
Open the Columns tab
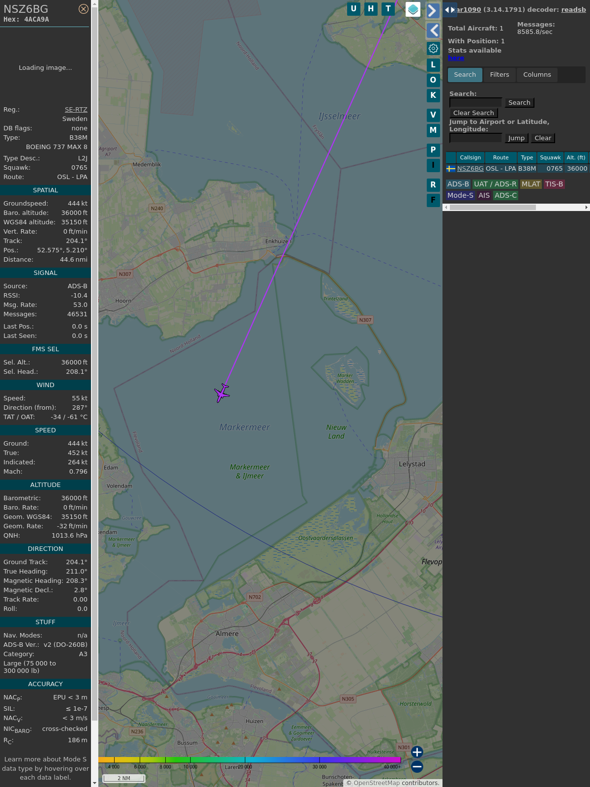click(537, 75)
